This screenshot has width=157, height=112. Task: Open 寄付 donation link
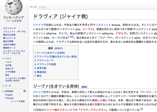tap(7, 75)
